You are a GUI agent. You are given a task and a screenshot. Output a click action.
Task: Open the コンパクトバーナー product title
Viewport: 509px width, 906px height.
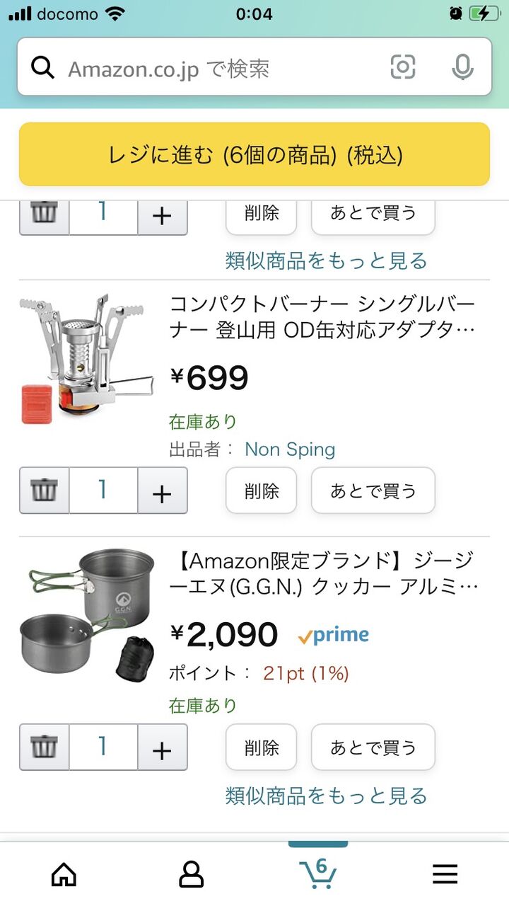point(322,317)
